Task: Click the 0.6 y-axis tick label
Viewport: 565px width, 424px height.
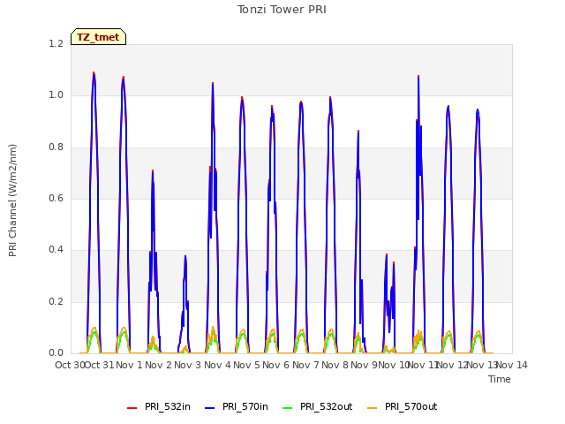Action: click(x=56, y=198)
